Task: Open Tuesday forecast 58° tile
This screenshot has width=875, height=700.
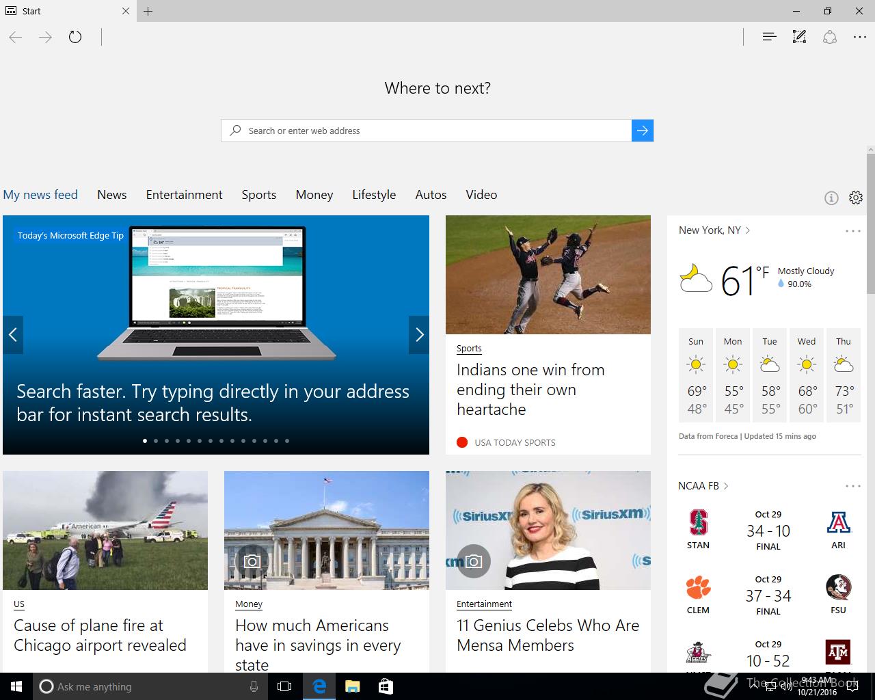Action: pyautogui.click(x=770, y=375)
